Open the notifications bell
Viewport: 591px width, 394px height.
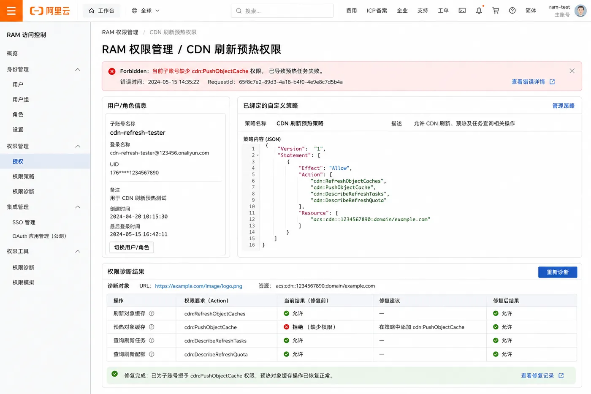click(x=479, y=11)
